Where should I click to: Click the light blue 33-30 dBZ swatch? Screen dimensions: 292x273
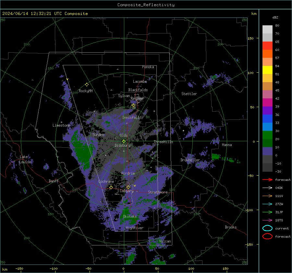(x=267, y=127)
